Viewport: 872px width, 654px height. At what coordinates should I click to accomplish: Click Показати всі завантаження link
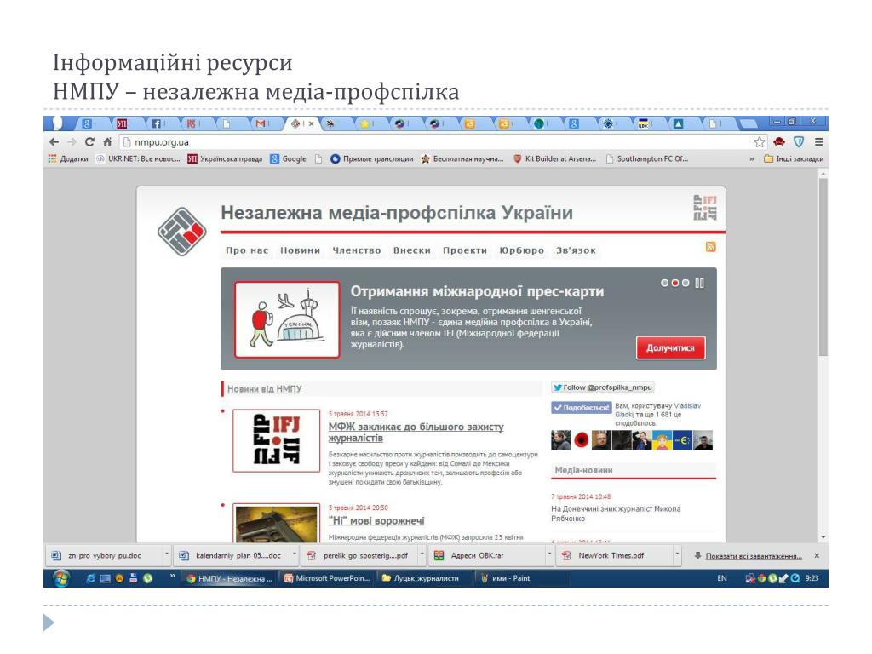tap(754, 555)
